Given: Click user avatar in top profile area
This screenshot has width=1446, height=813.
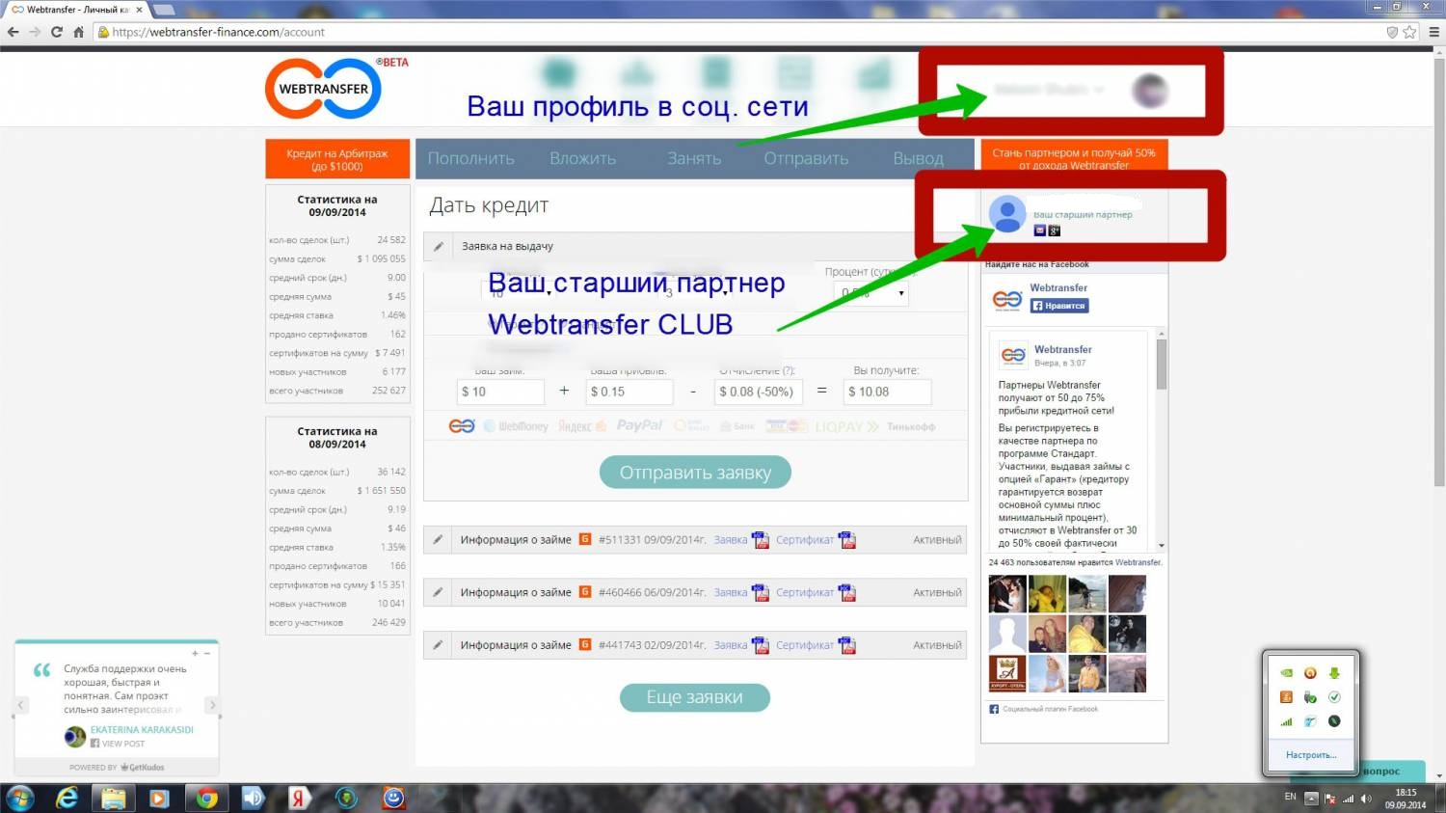Looking at the screenshot, I should (1150, 91).
